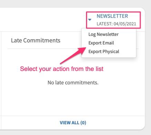This screenshot has width=151, height=135.
Task: Click the 'No late commitments.' message
Action: click(73, 83)
